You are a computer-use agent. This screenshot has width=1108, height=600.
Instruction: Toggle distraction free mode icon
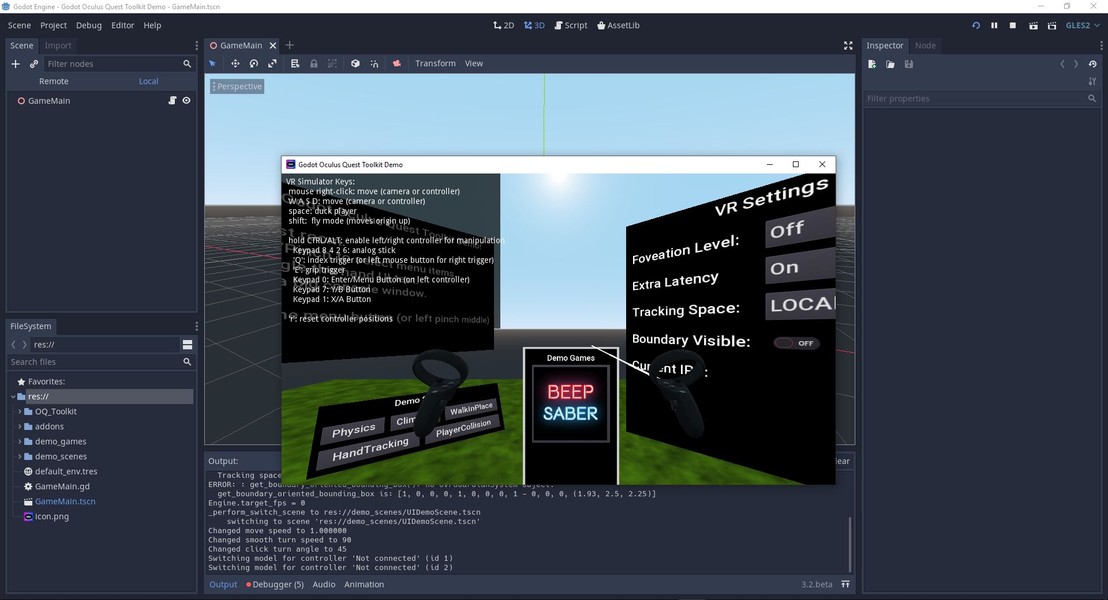click(x=848, y=46)
